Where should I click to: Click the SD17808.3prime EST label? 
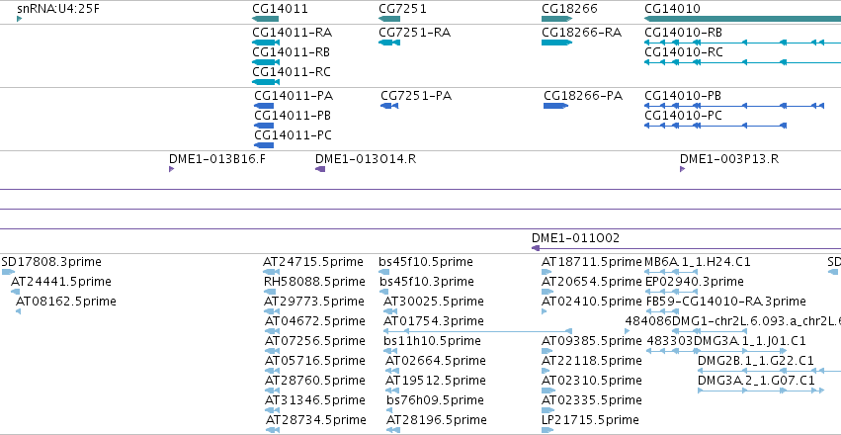tap(51, 262)
